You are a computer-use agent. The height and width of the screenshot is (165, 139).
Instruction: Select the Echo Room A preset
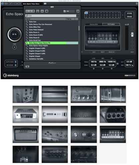52,32
